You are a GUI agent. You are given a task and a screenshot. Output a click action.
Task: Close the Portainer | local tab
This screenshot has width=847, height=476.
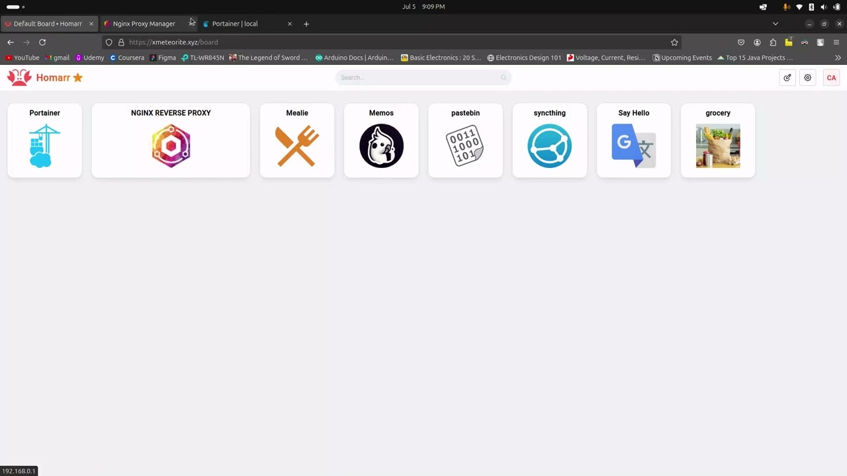pyautogui.click(x=289, y=24)
